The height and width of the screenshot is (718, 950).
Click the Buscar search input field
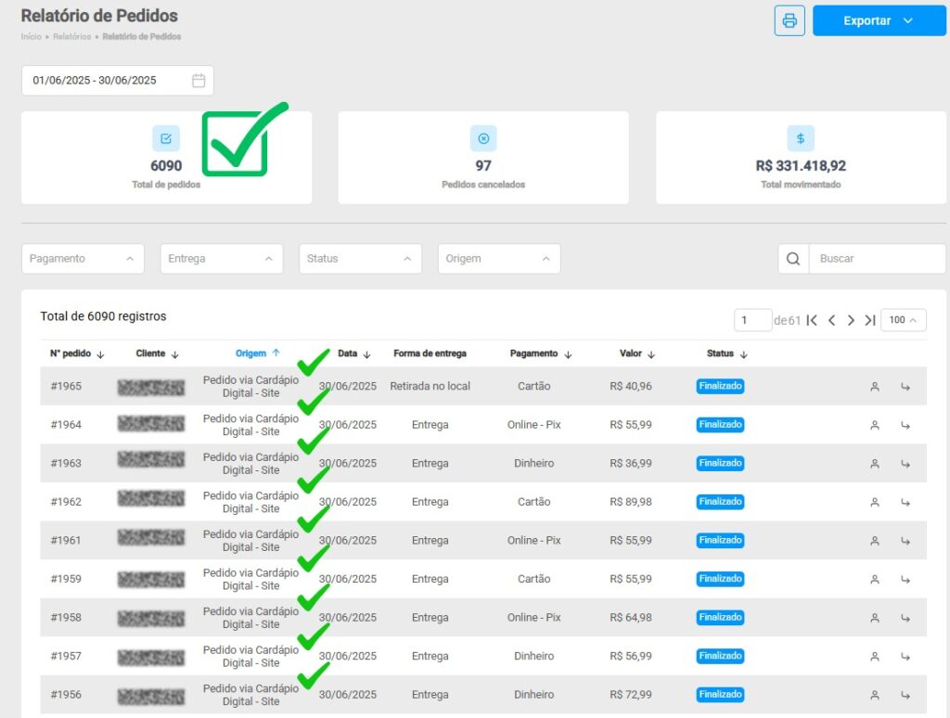876,259
